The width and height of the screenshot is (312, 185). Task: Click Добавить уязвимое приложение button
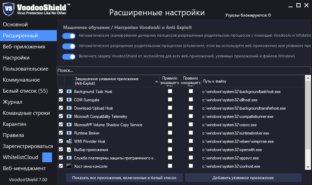pos(243,178)
